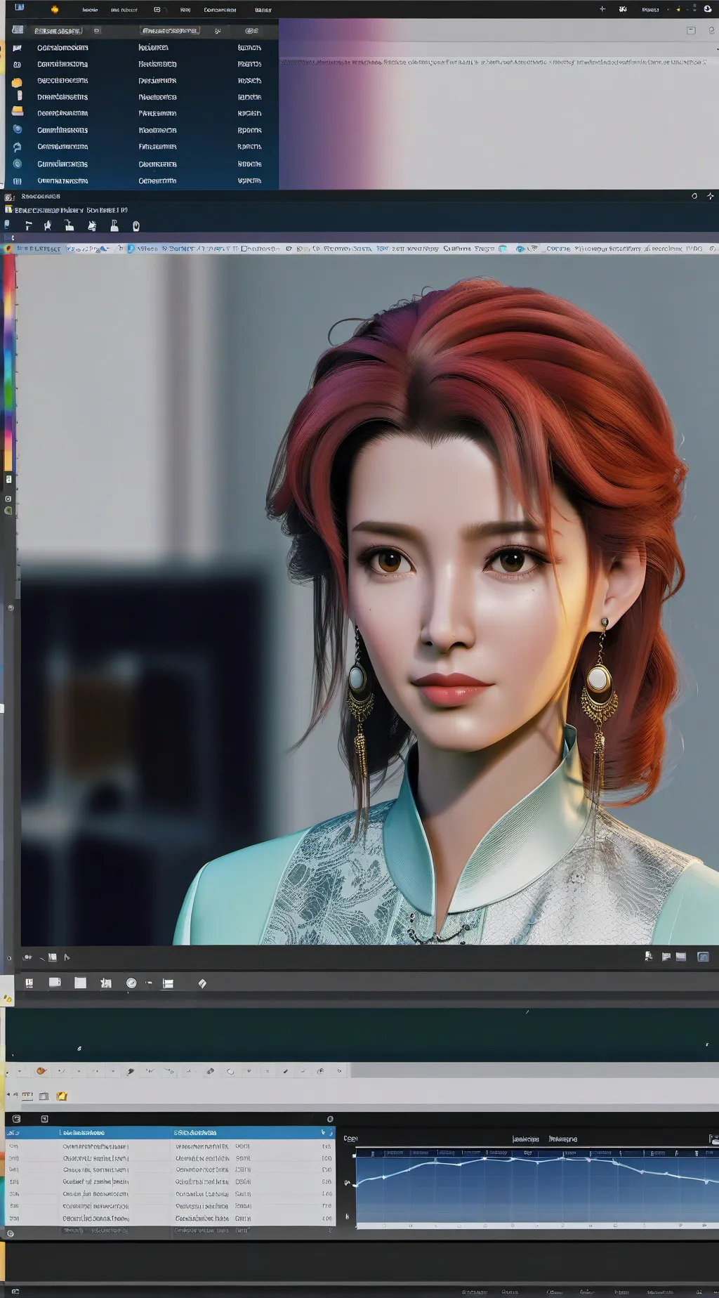Click the orange icon at the left of the light gray toolbar
Viewport: 719px width, 1298px height.
41,1071
